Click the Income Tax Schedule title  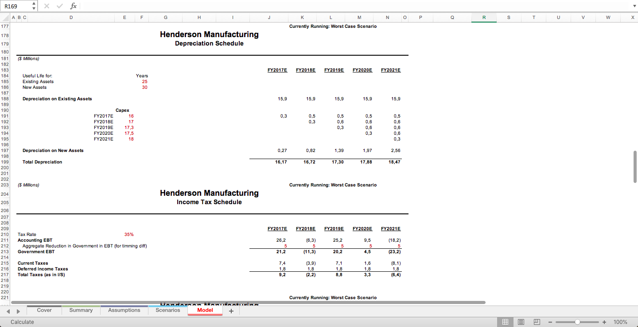(209, 202)
